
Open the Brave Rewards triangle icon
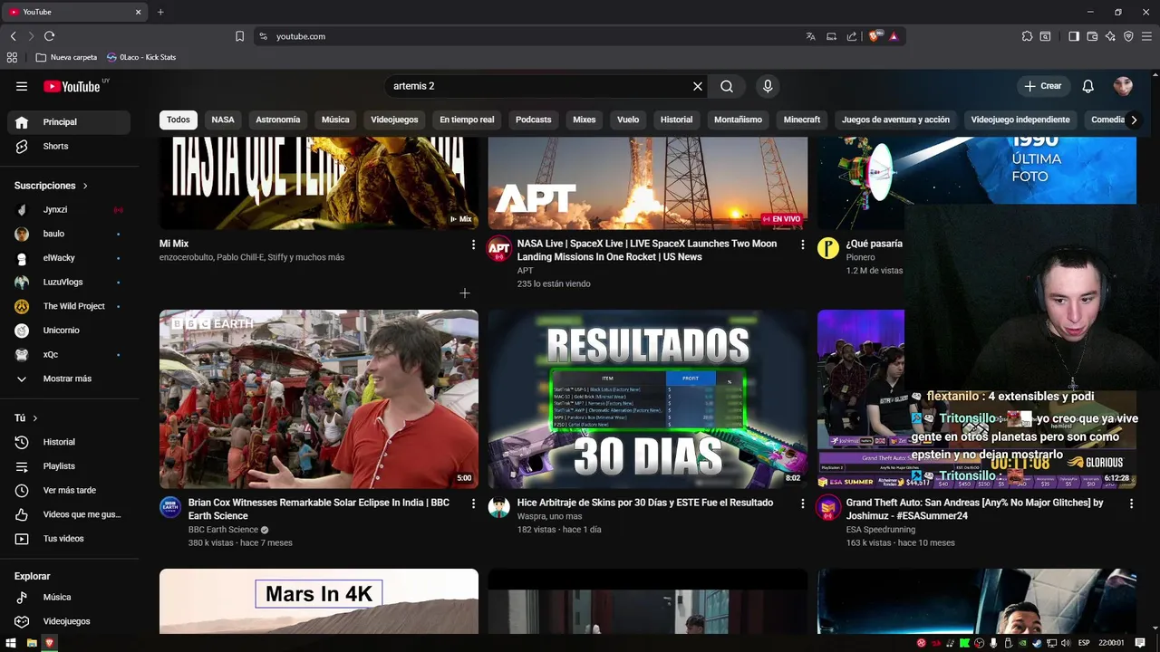coord(894,36)
